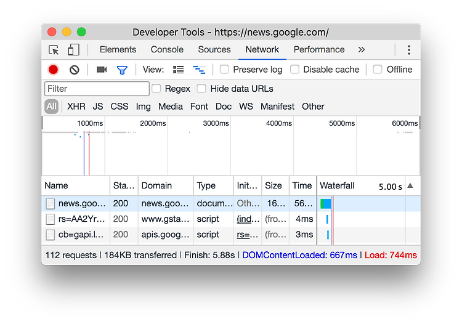462x324 pixels.
Task: Click the file icon for cb=gapi.l... row
Action: (51, 235)
